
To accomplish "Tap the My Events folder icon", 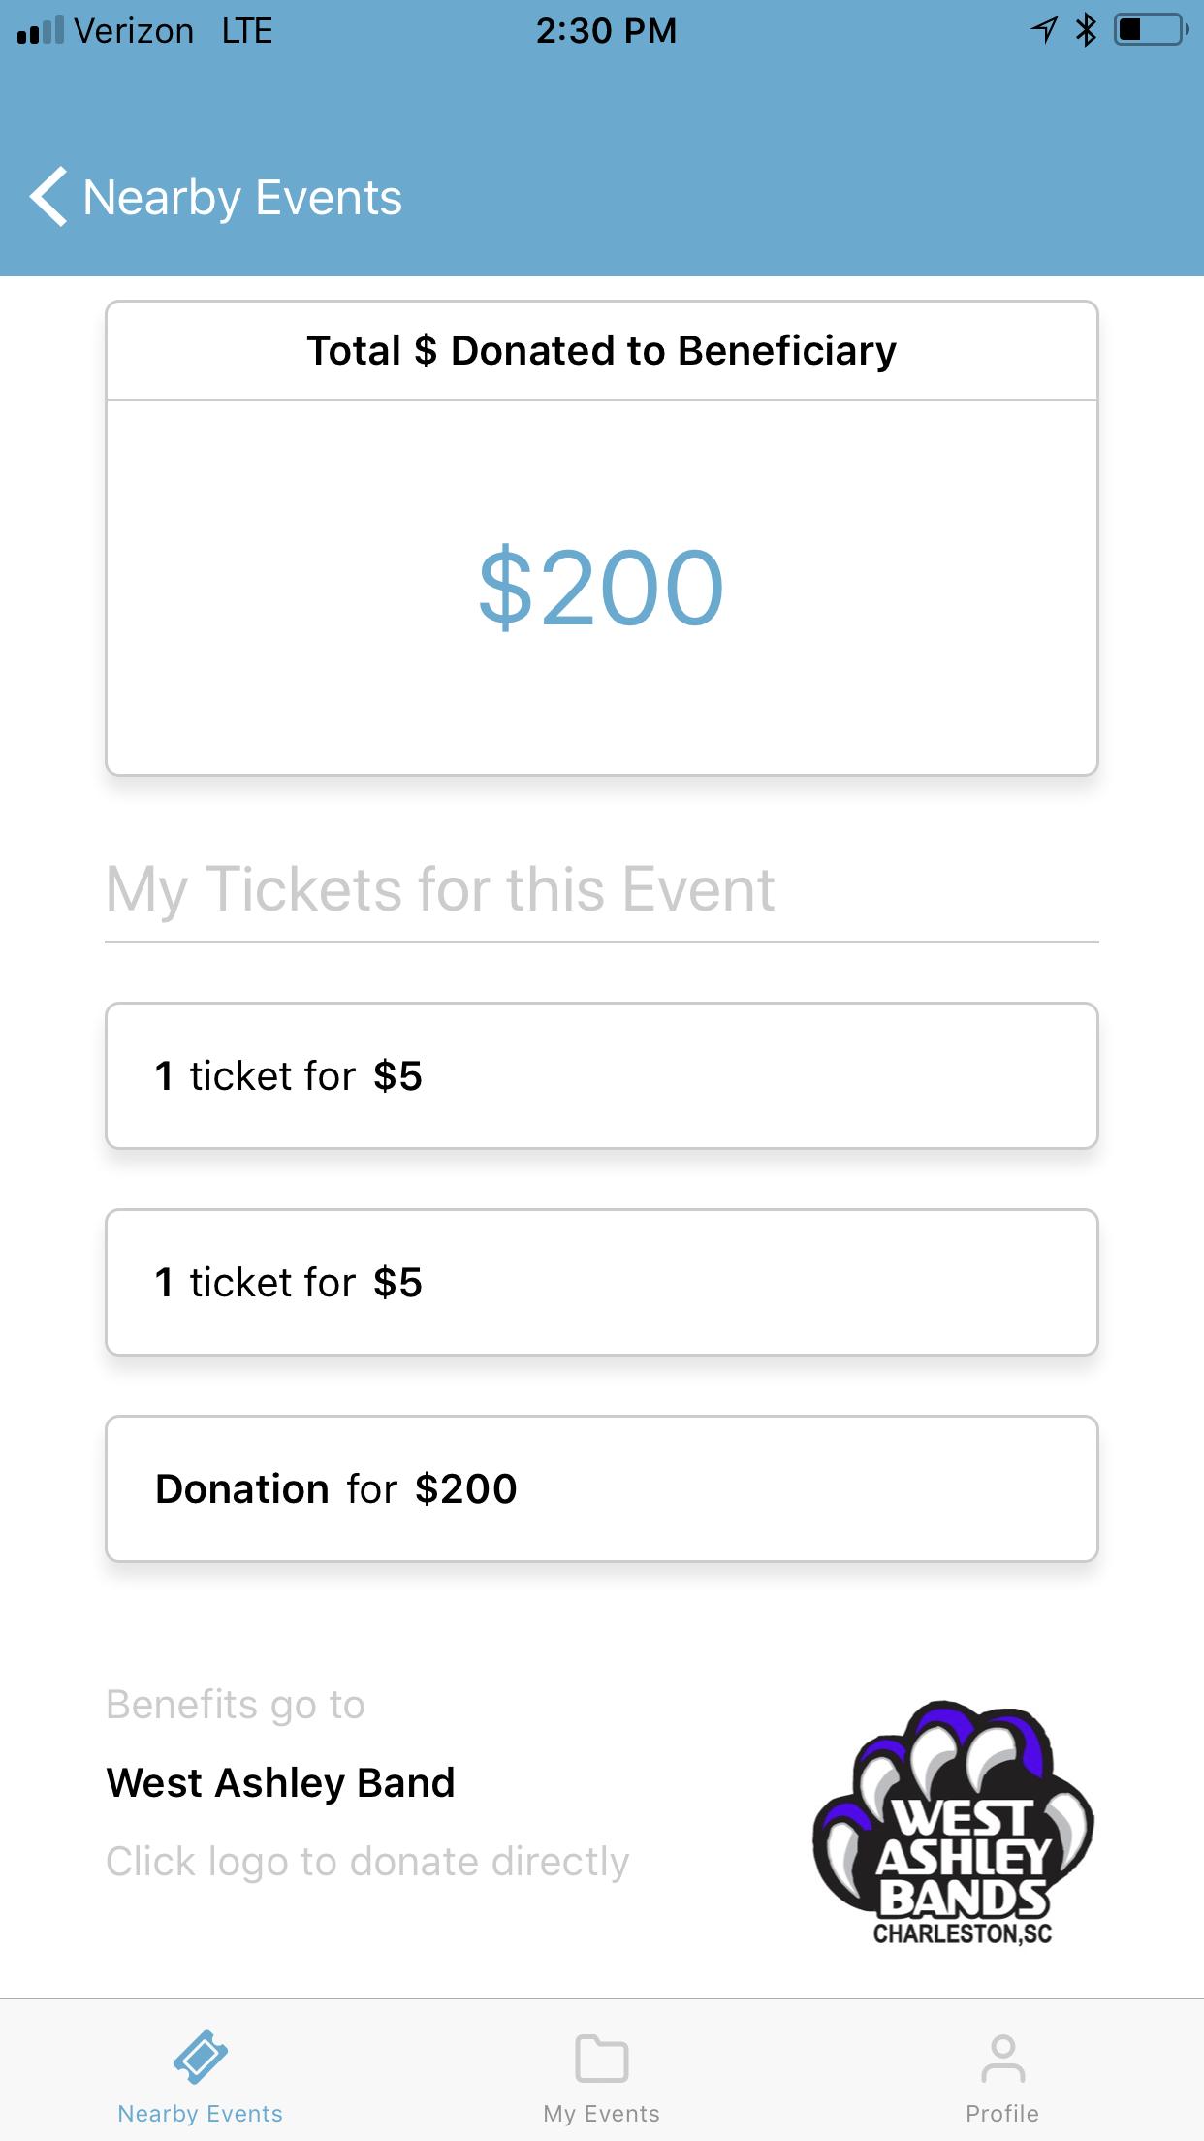I will (x=602, y=2058).
